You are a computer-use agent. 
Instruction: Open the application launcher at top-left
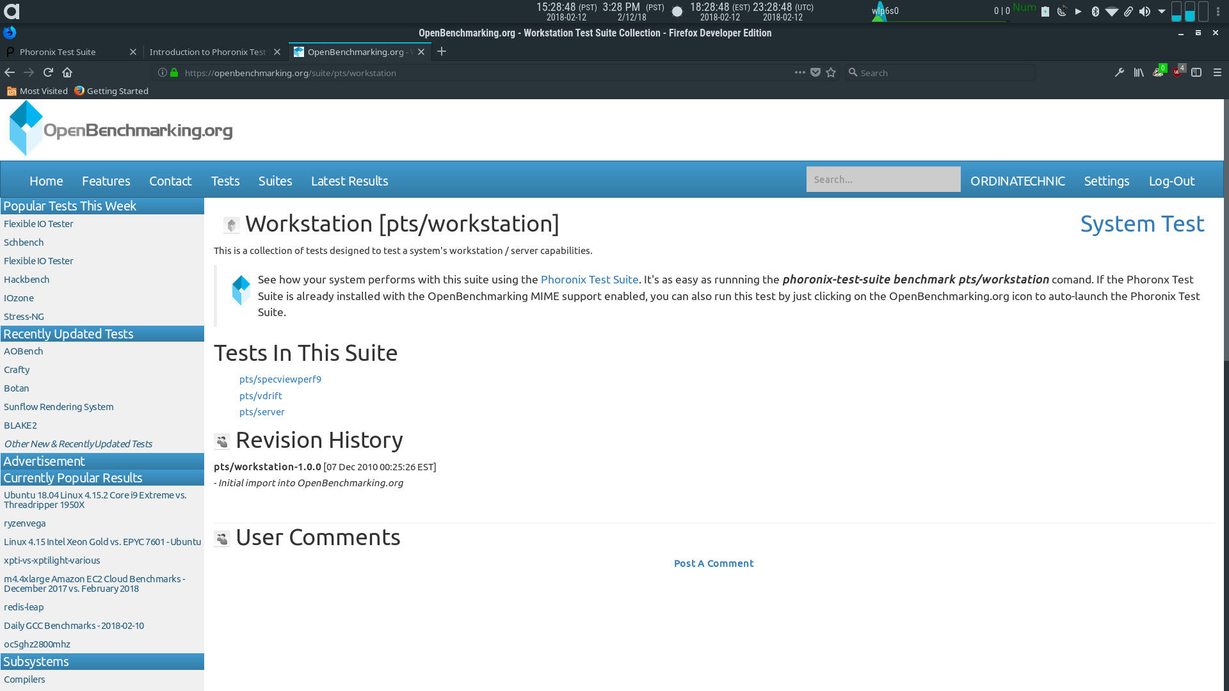[12, 11]
